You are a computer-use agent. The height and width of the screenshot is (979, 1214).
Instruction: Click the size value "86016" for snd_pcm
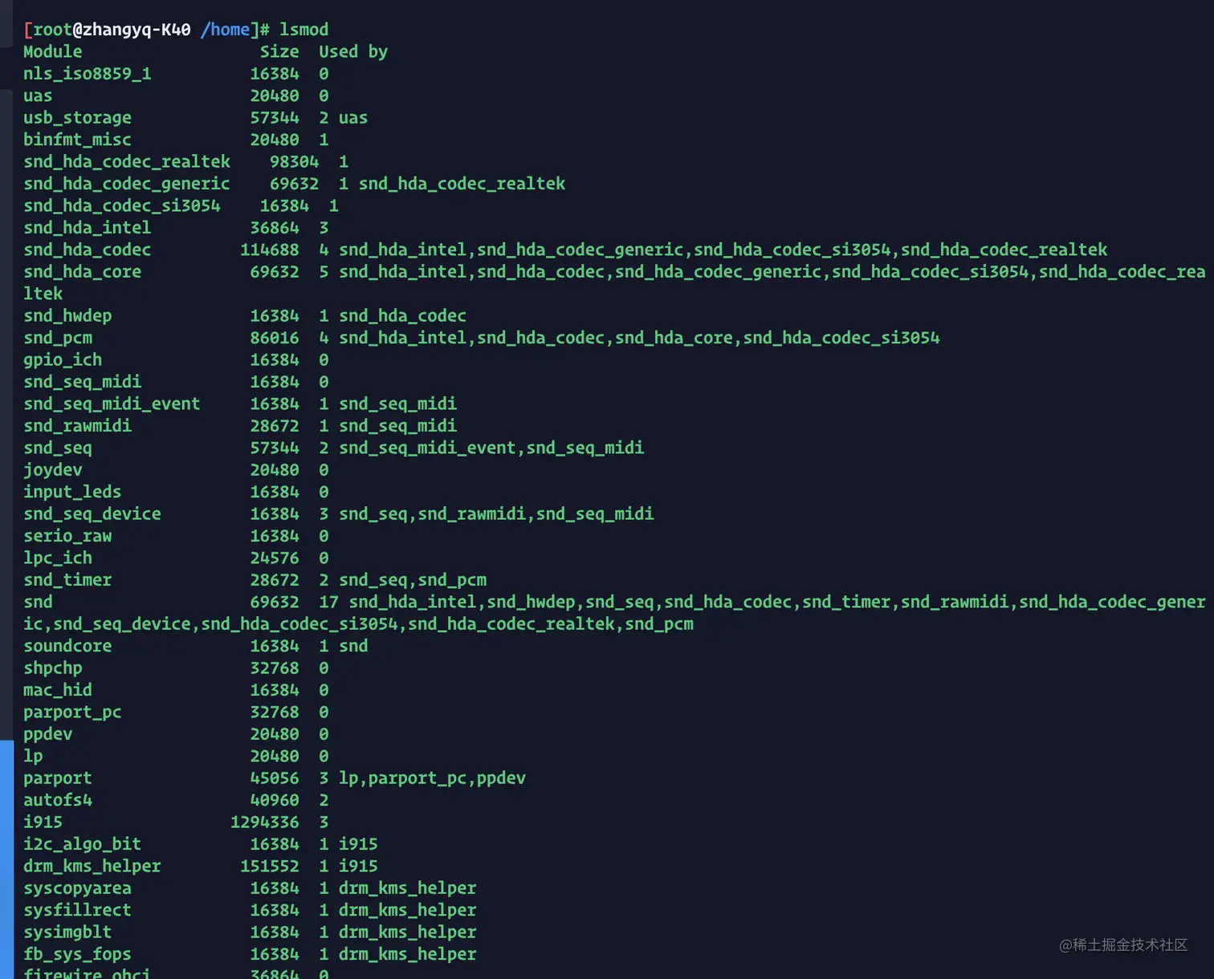pyautogui.click(x=275, y=338)
